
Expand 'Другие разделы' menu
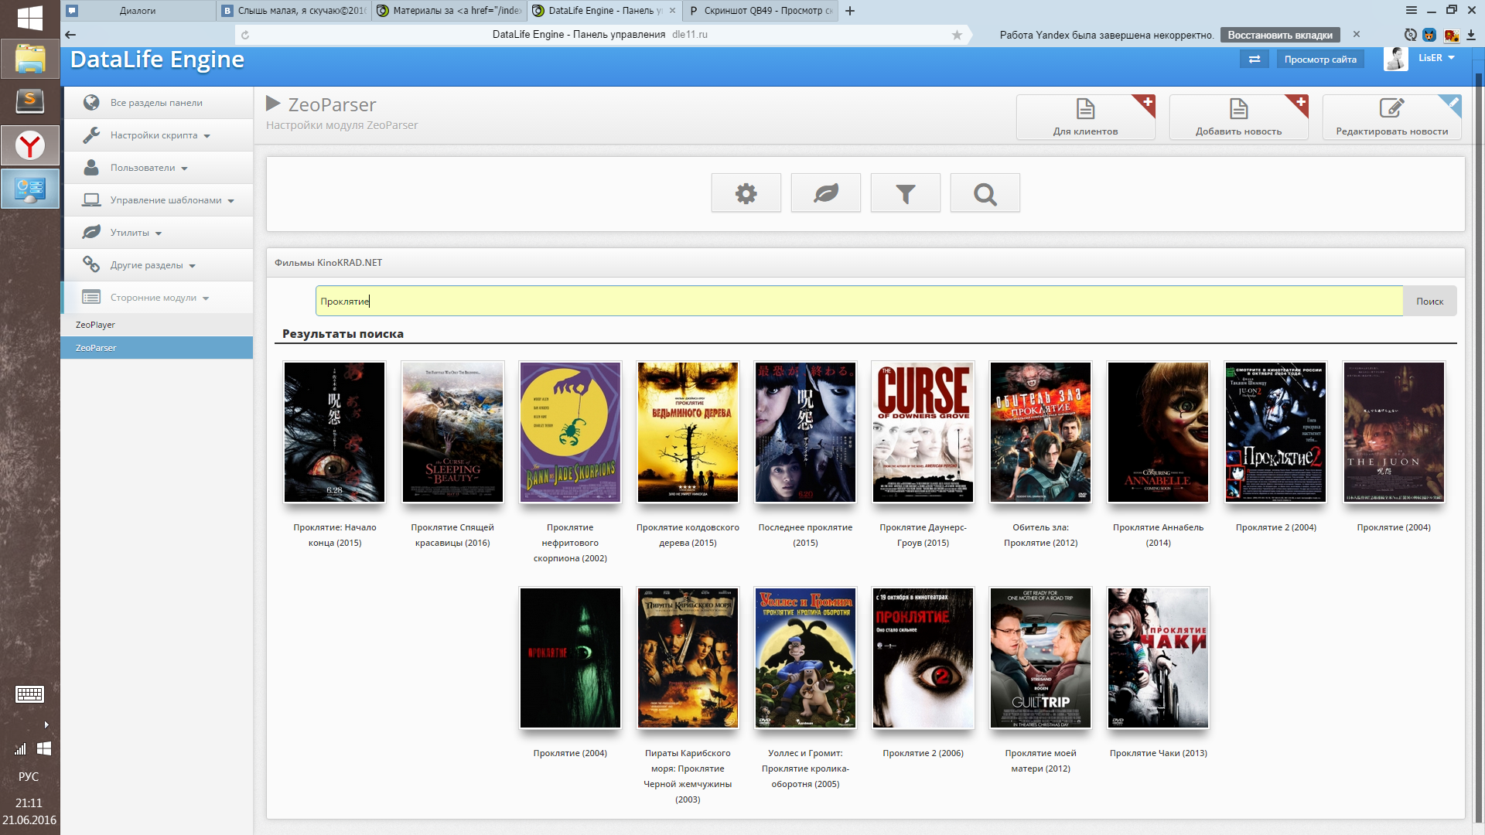[158, 265]
